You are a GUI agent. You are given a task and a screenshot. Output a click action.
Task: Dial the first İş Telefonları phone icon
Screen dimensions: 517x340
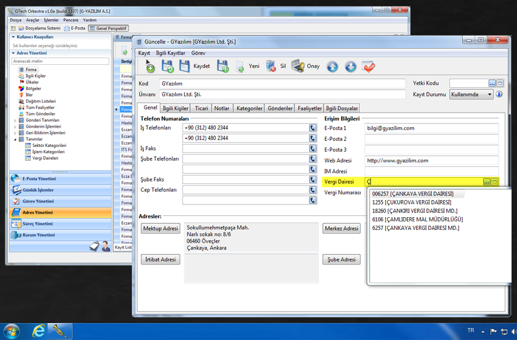(x=313, y=128)
